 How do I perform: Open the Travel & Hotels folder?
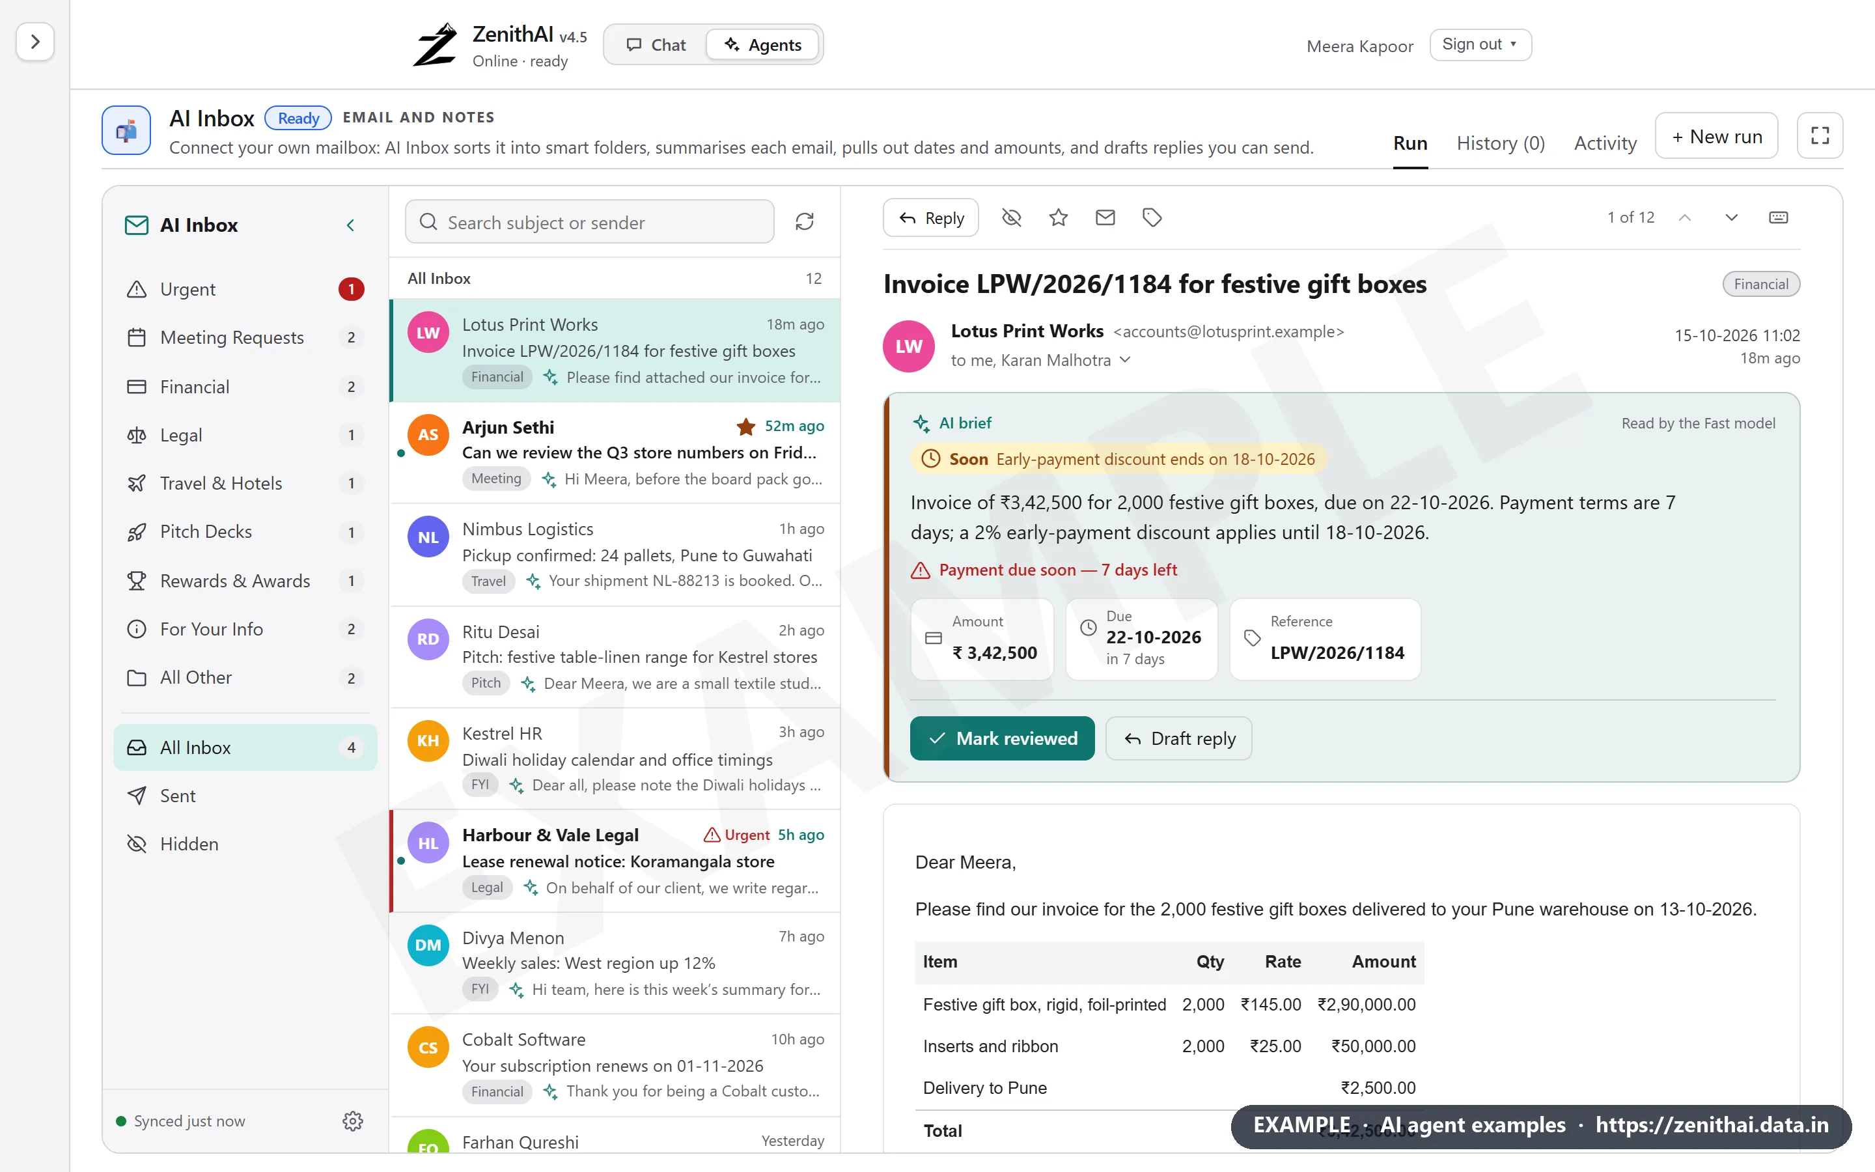[x=245, y=484]
